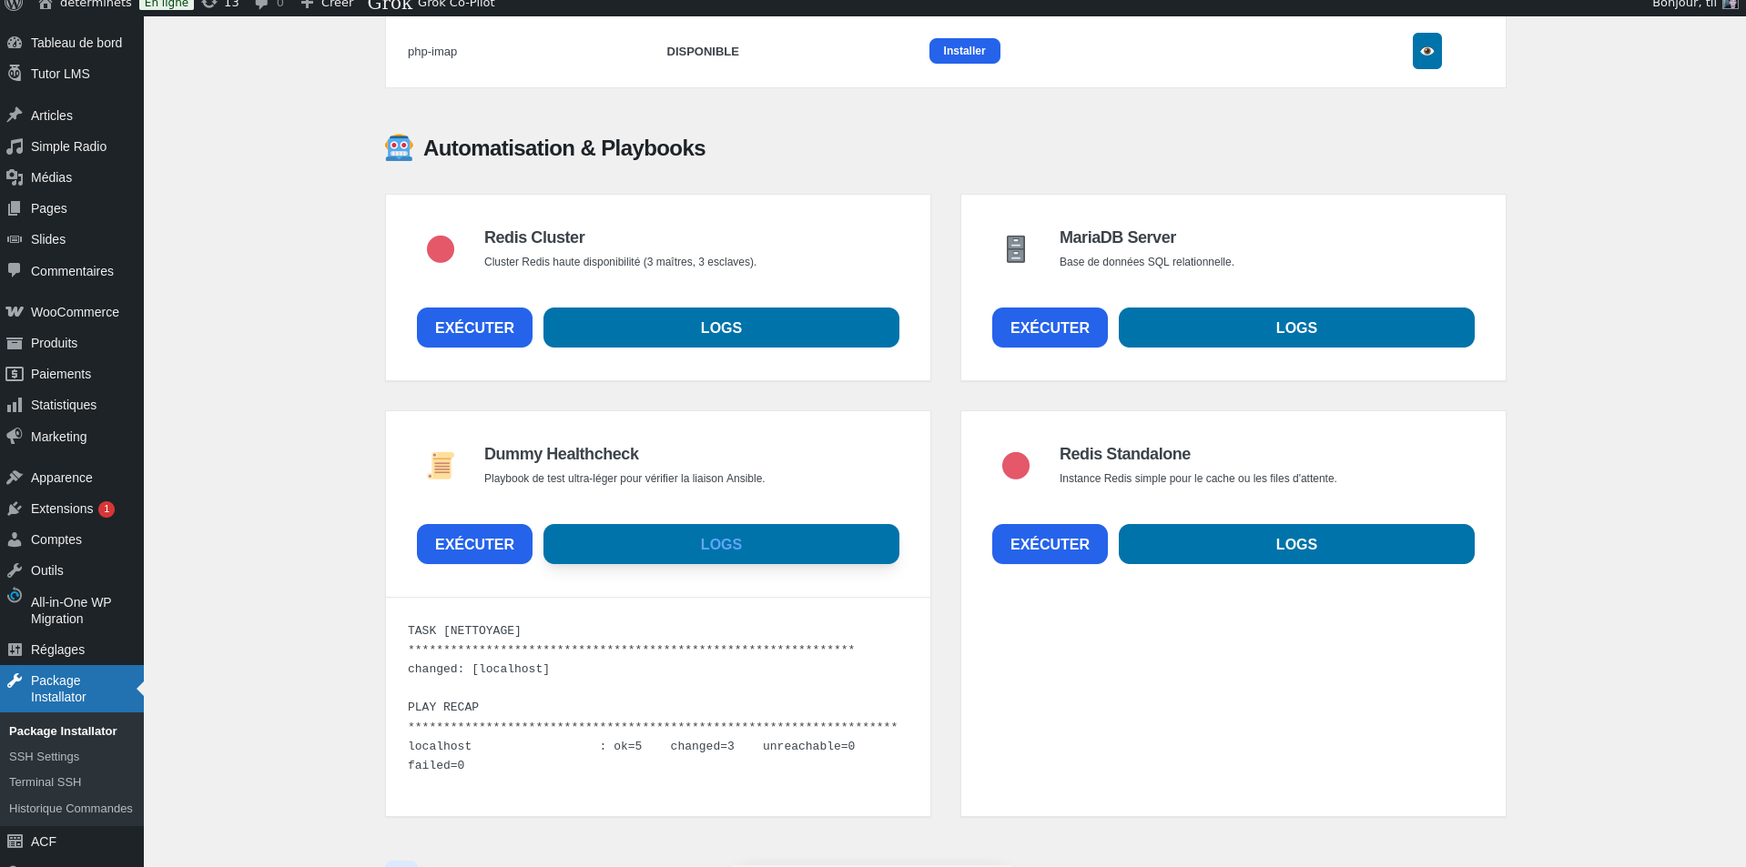Open Tableau de bord dashboard icon
This screenshot has height=867, width=1746.
click(x=15, y=43)
